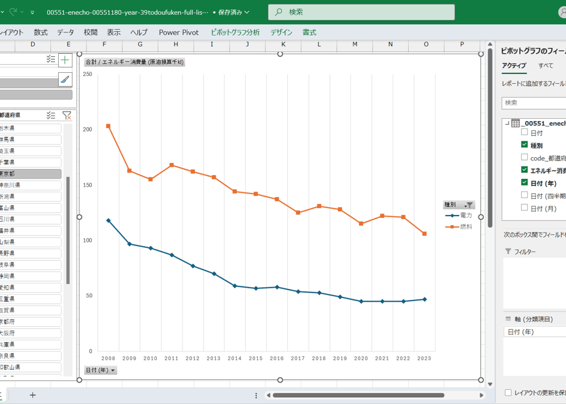Select column header G
The height and width of the screenshot is (404, 566).
coord(140,44)
